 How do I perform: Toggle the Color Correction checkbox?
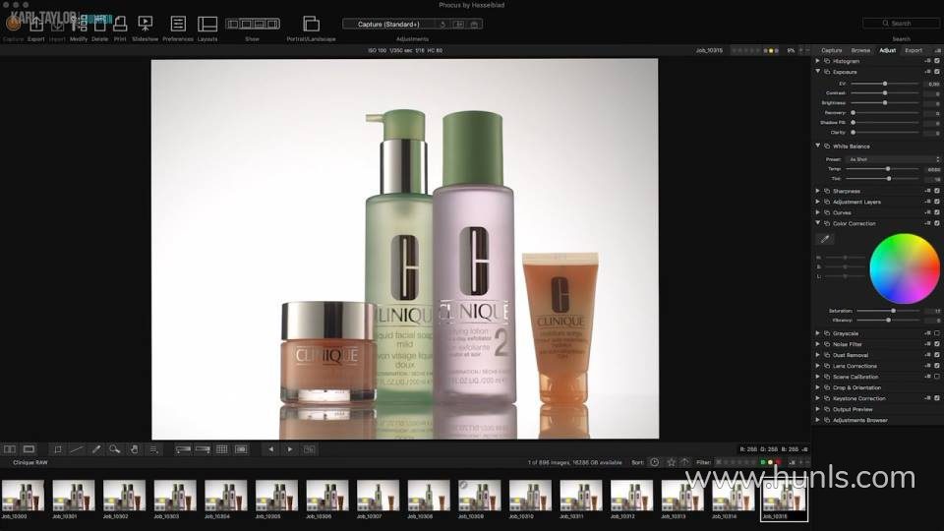937,223
